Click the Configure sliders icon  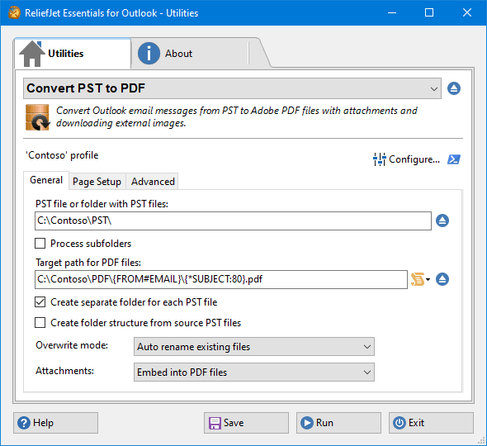coord(379,159)
